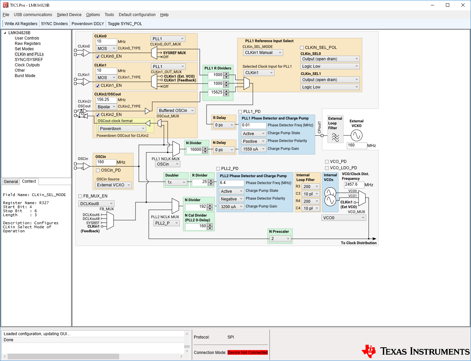Viewport: 471px width, 361px height.
Task: Enable the CLKIN_SEL_POL checkbox
Action: coord(302,48)
